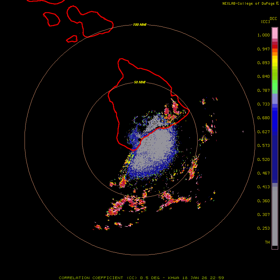The width and height of the screenshot is (280, 280).
Task: Click the 0.947 color scale value
Action: click(x=264, y=49)
